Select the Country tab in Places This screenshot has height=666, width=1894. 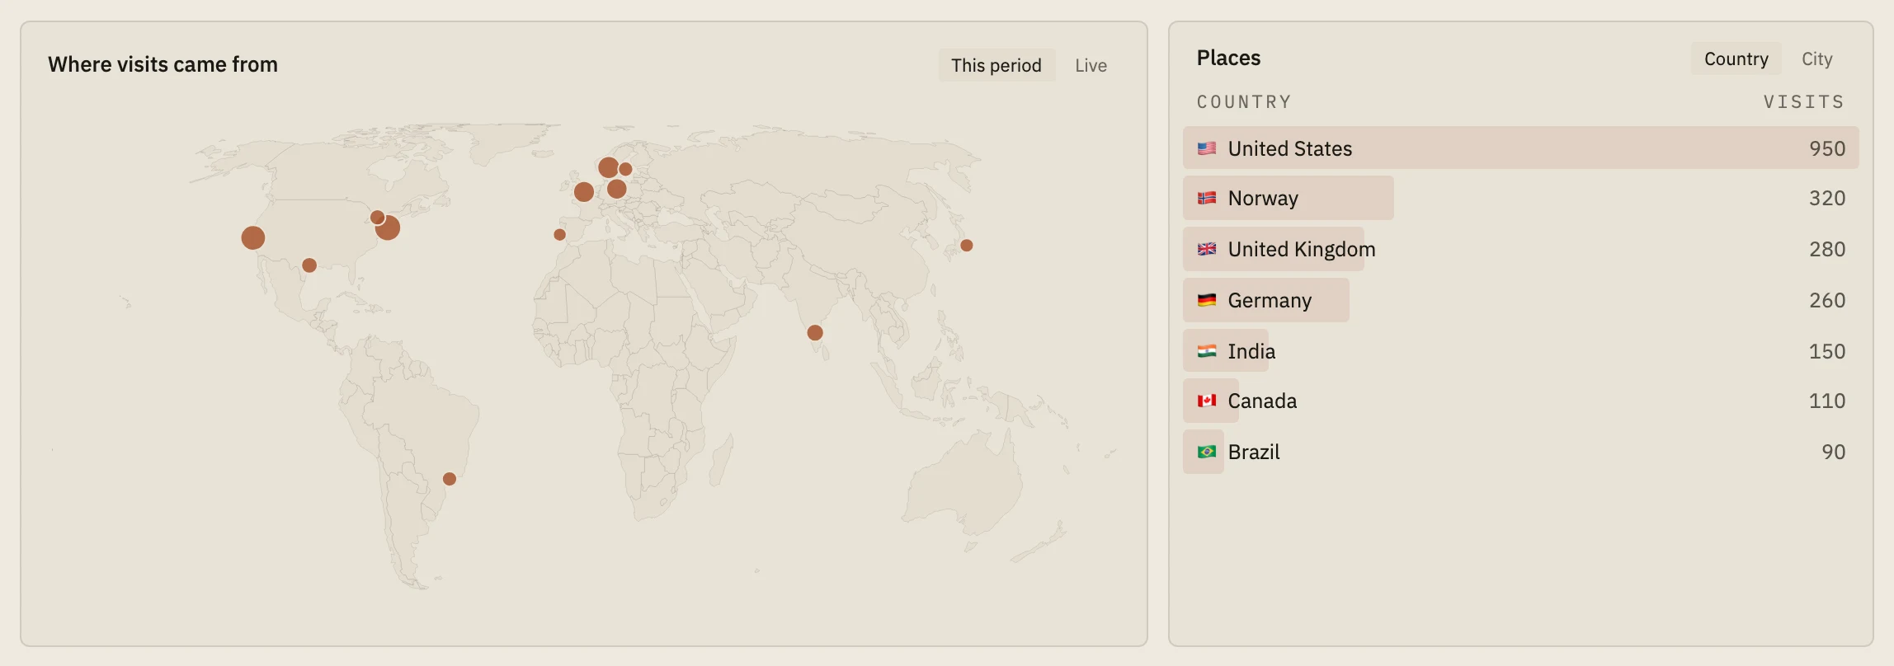1736,59
